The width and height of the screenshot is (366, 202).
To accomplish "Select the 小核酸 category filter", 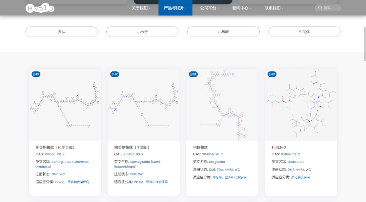I will [x=223, y=32].
